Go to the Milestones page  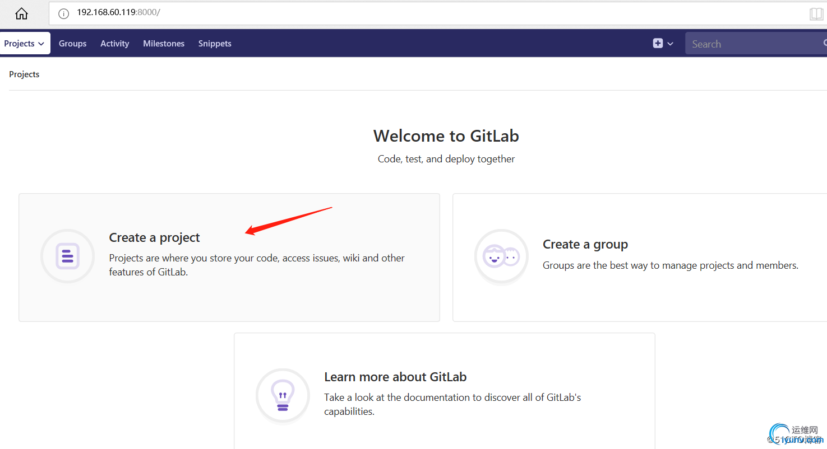[x=164, y=44]
